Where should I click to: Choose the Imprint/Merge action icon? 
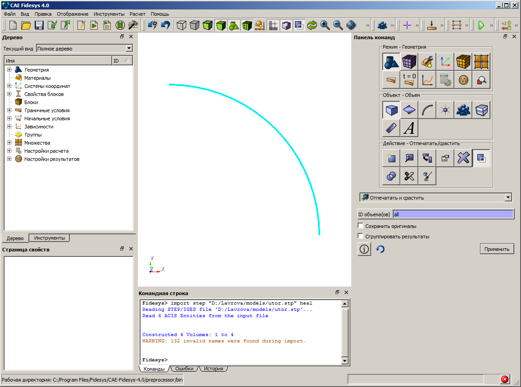click(x=481, y=158)
